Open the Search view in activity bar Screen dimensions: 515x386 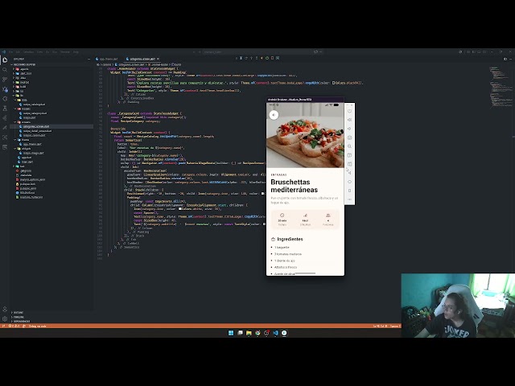(5, 70)
